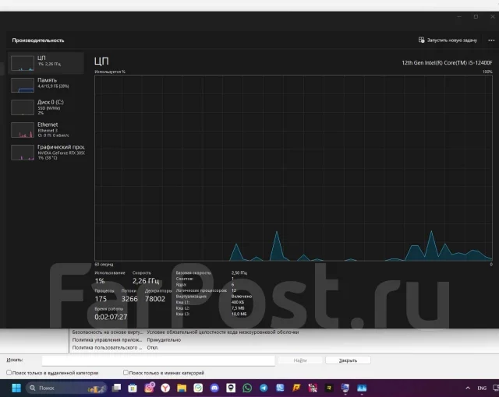Open Task View in taskbar
This screenshot has width=499, height=397.
coord(116,388)
